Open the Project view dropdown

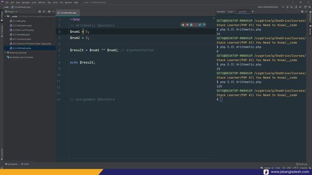pos(11,12)
